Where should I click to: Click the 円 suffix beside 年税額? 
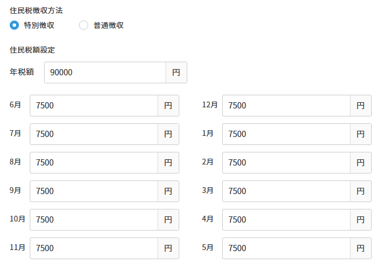click(176, 72)
